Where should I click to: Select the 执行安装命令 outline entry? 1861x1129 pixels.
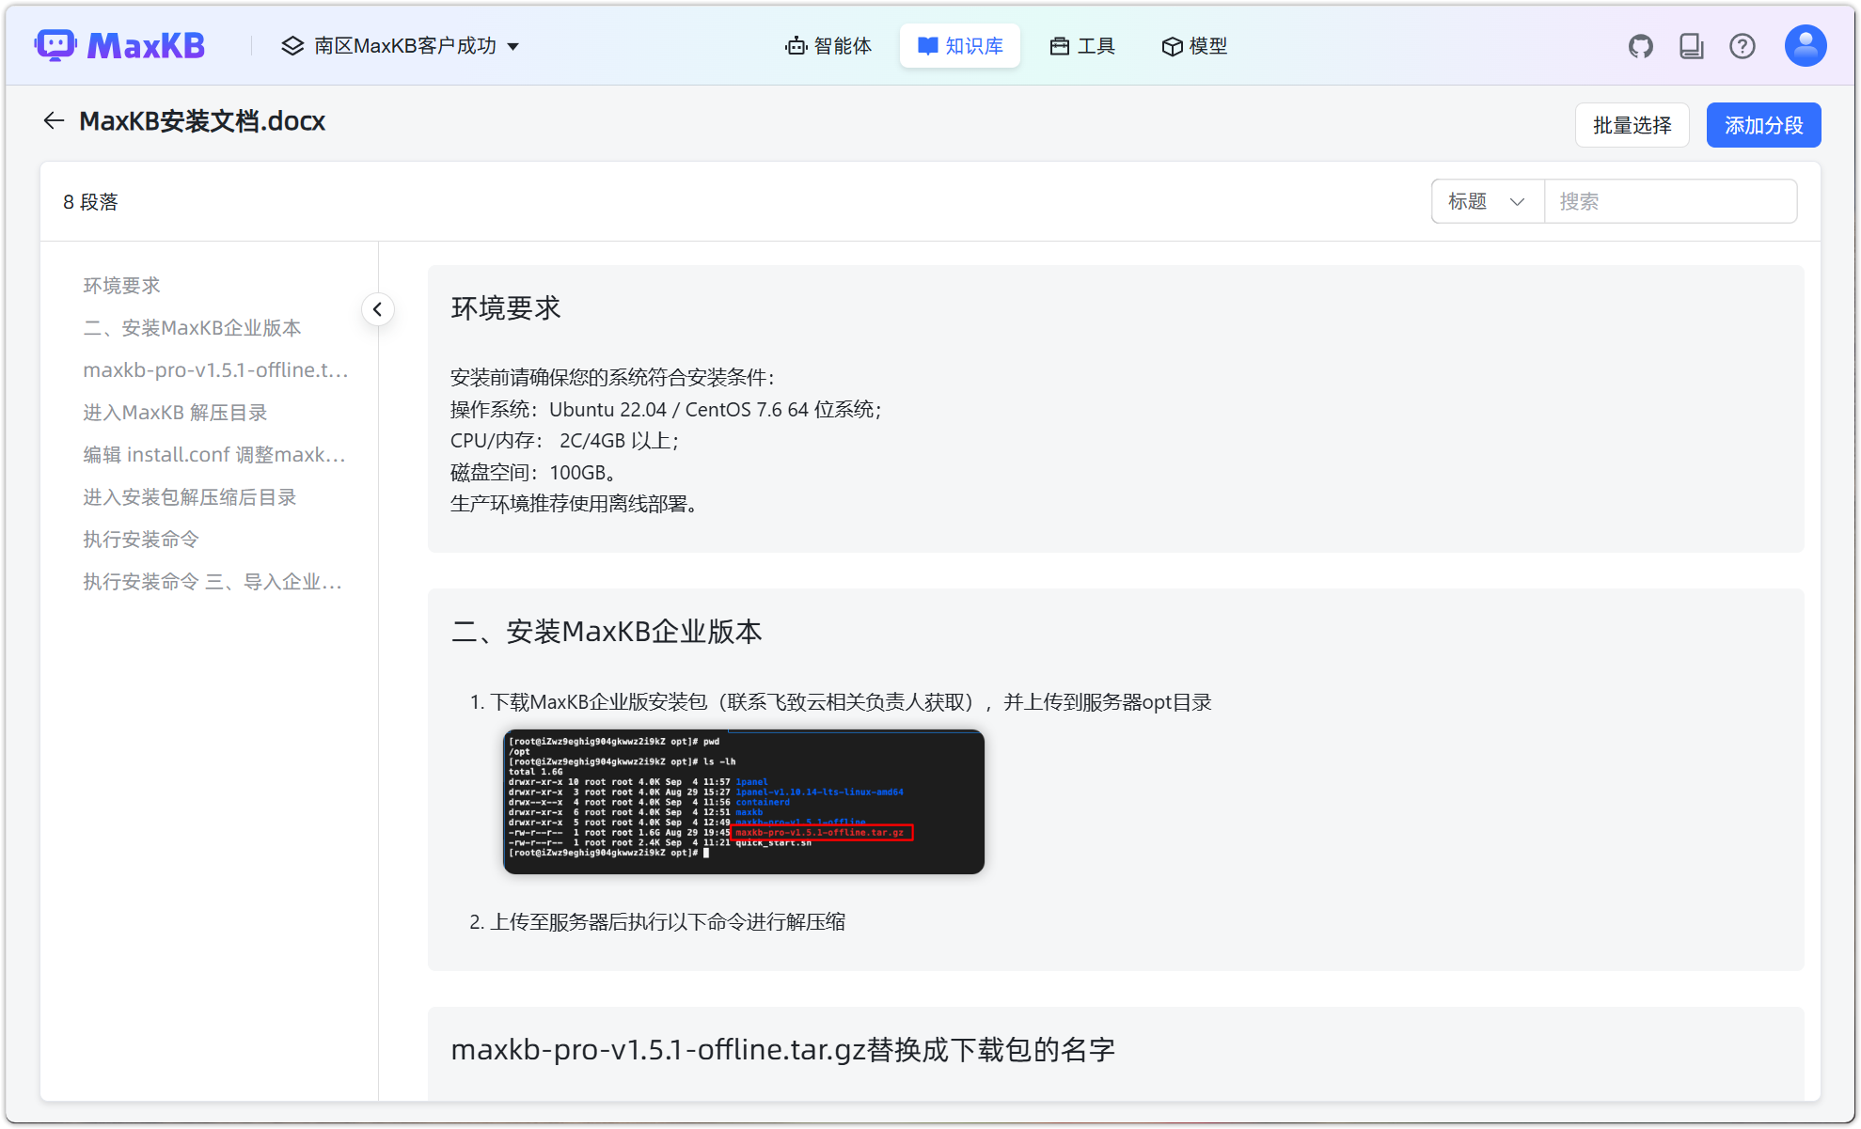[140, 539]
